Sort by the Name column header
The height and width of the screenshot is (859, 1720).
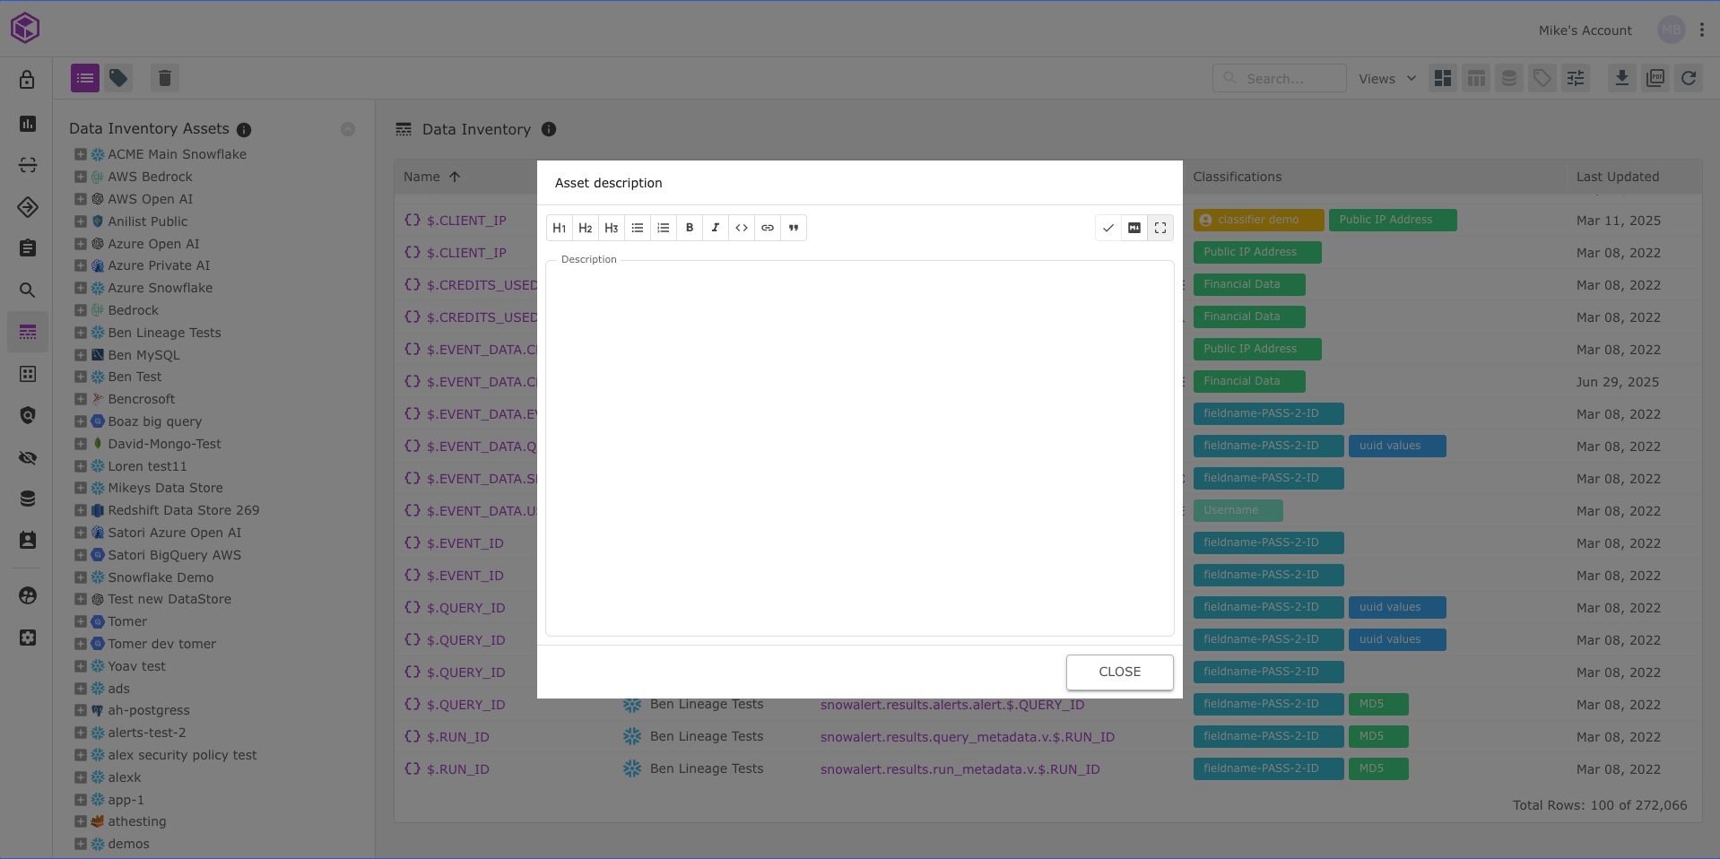(422, 177)
